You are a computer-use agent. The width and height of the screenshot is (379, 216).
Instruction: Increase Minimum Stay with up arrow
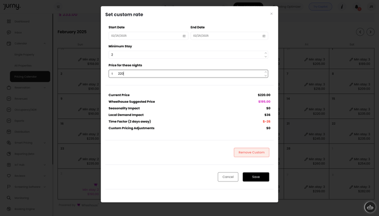266,53
